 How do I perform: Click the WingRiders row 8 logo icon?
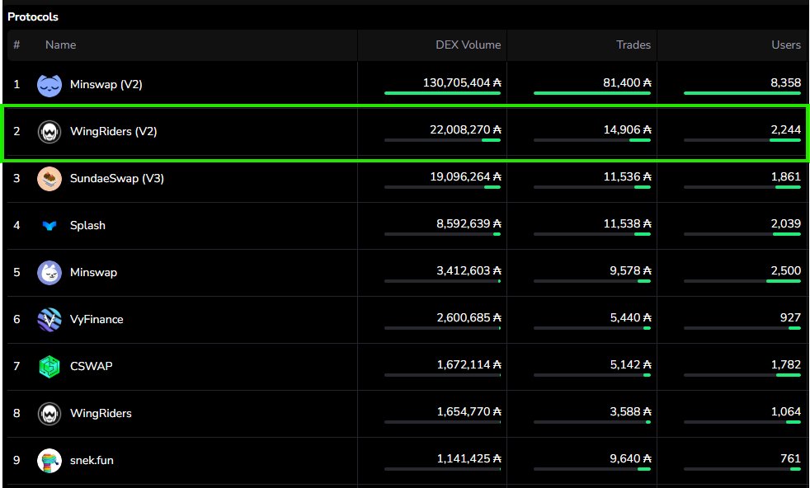[x=49, y=413]
